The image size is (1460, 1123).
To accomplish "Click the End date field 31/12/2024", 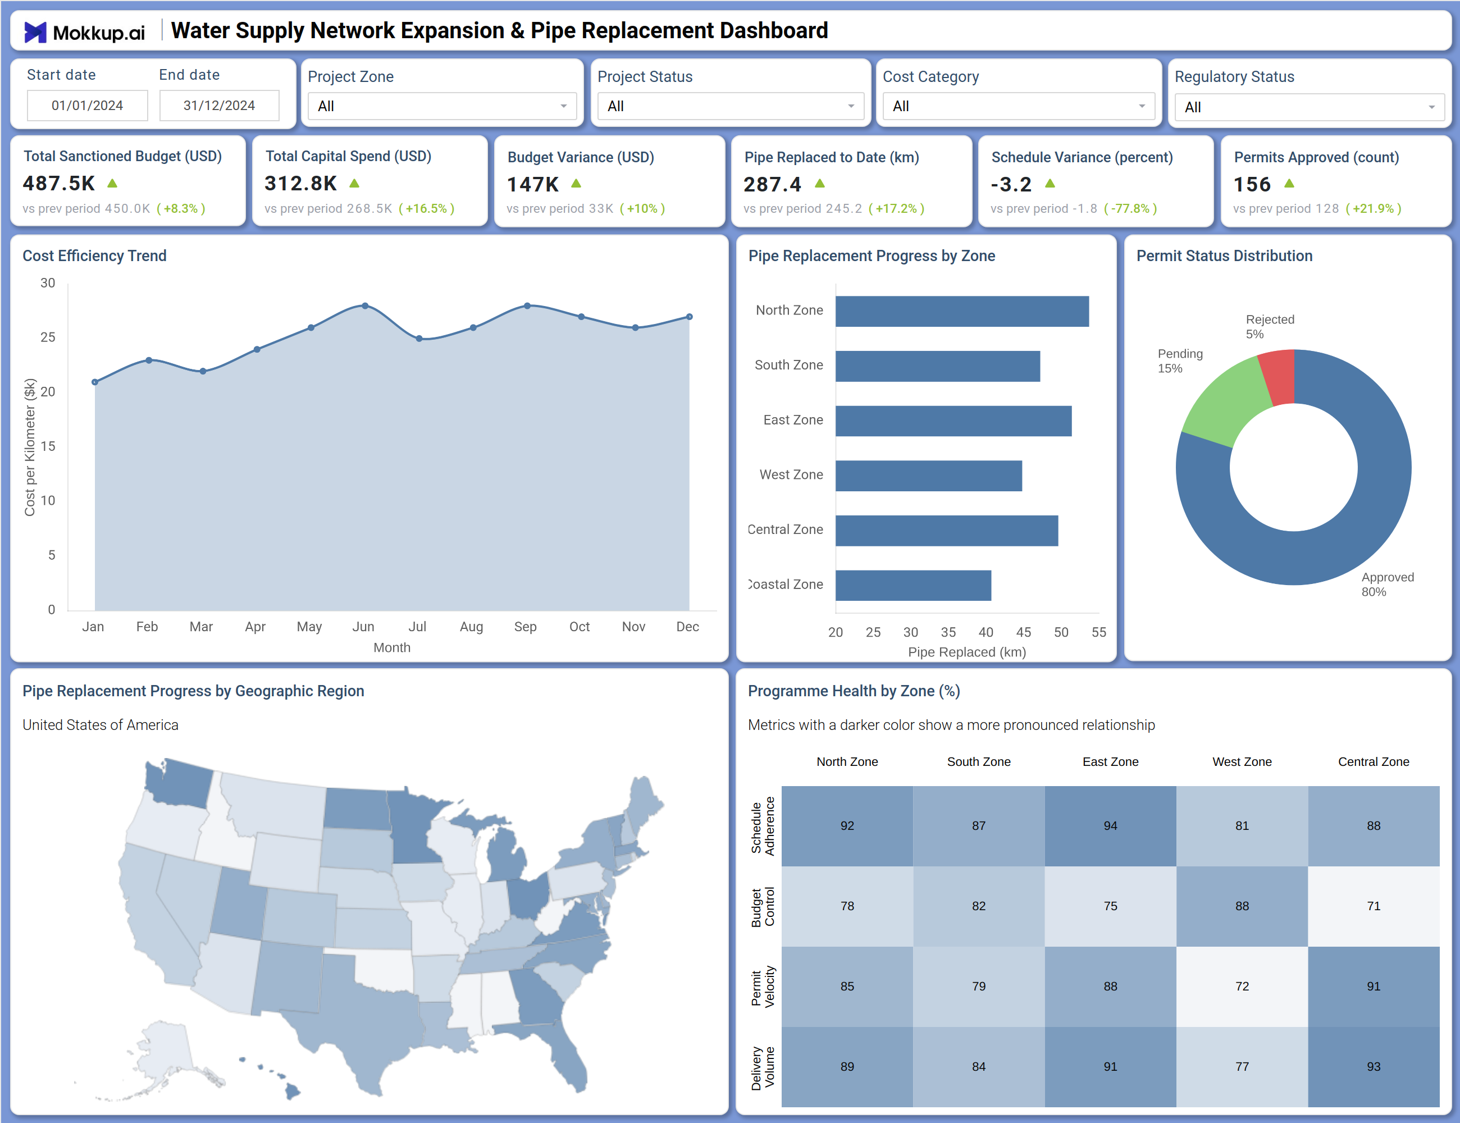I will (219, 106).
